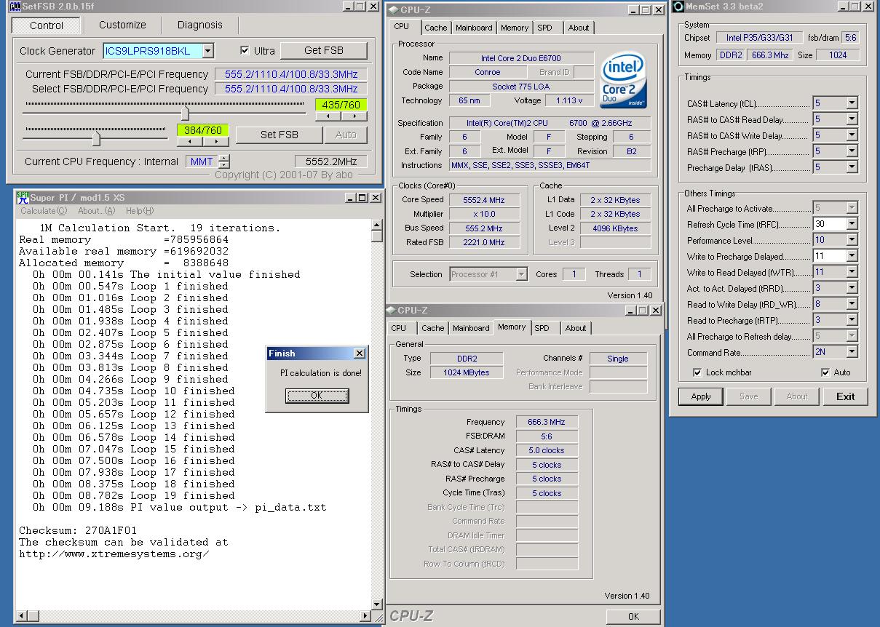
Task: Click right arrow under 384/760 value
Action: pos(215,142)
